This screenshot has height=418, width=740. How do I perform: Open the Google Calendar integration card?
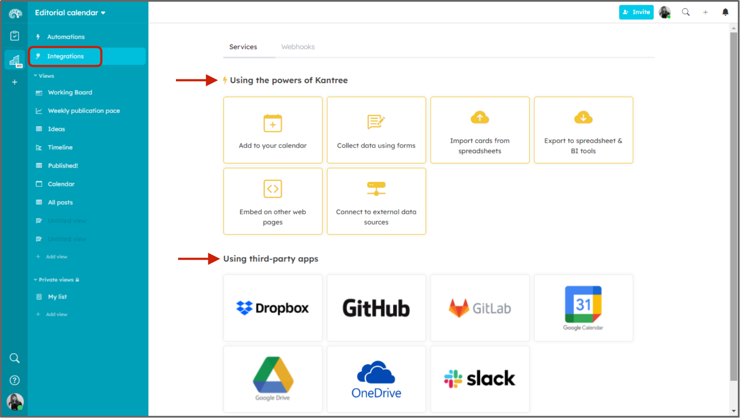pyautogui.click(x=583, y=308)
